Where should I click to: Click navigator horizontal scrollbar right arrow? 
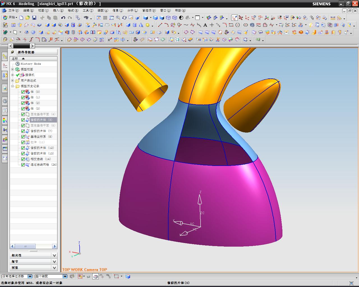pyautogui.click(x=54, y=246)
